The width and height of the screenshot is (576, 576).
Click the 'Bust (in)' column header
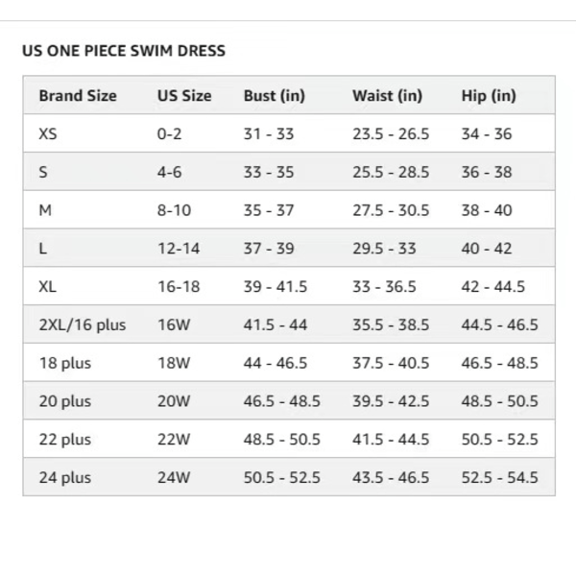coord(275,96)
